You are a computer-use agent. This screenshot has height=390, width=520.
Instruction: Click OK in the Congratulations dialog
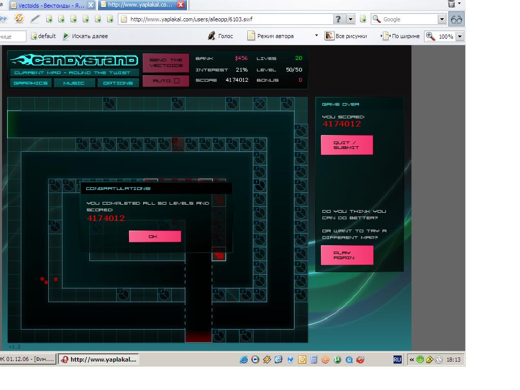(155, 237)
